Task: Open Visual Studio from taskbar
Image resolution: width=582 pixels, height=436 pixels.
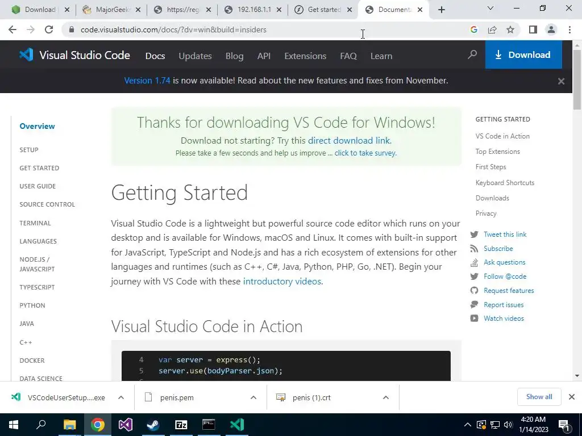Action: point(126,425)
